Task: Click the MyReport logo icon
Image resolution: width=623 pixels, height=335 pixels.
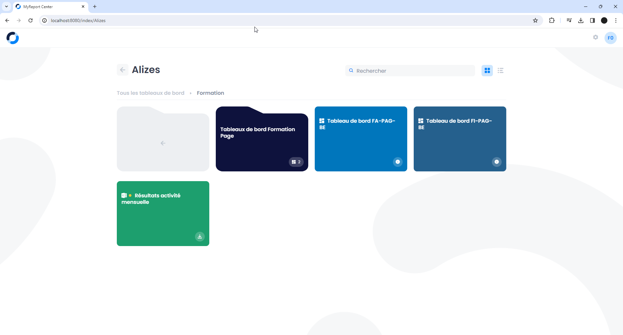Action: pos(13,38)
